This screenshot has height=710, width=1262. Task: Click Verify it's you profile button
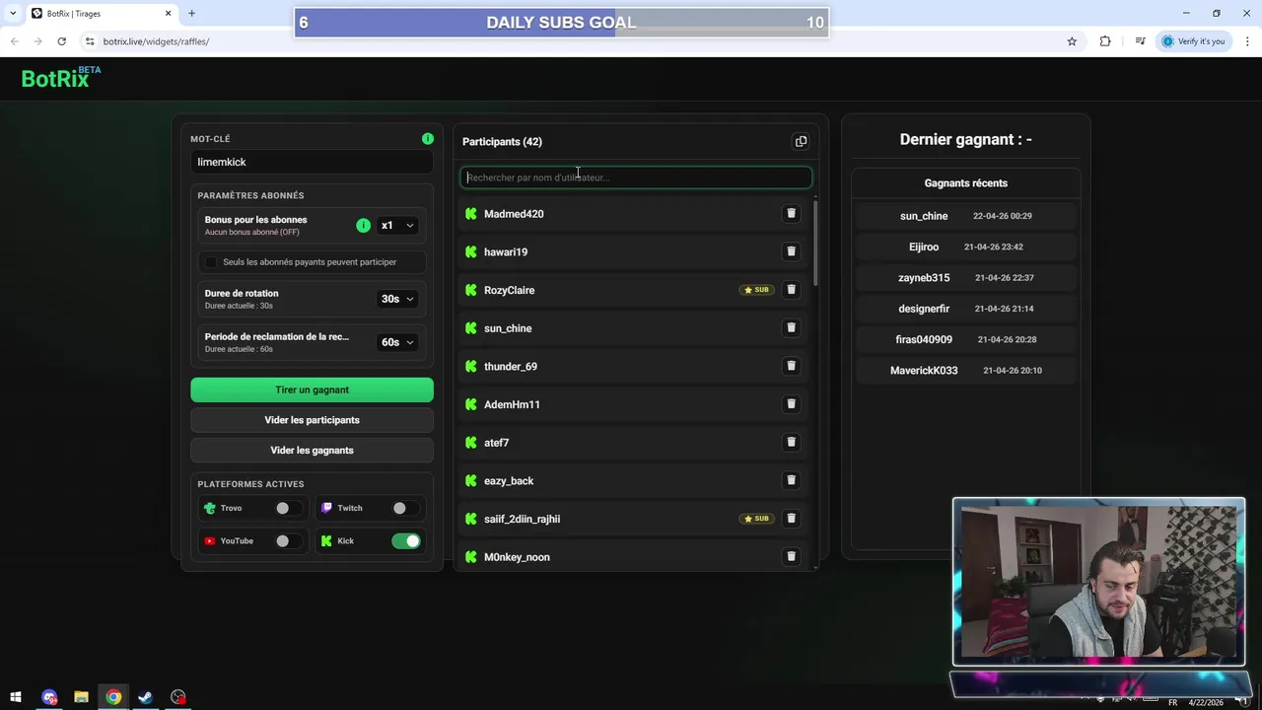tap(1193, 41)
